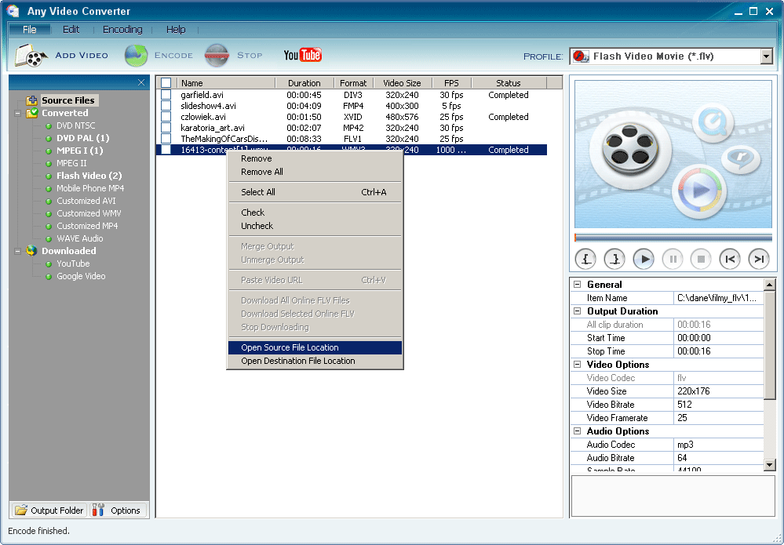Click the Encode globe icon
Image resolution: width=784 pixels, height=545 pixels.
pos(136,56)
